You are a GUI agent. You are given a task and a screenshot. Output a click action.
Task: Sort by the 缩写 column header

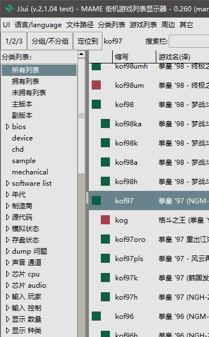click(134, 57)
